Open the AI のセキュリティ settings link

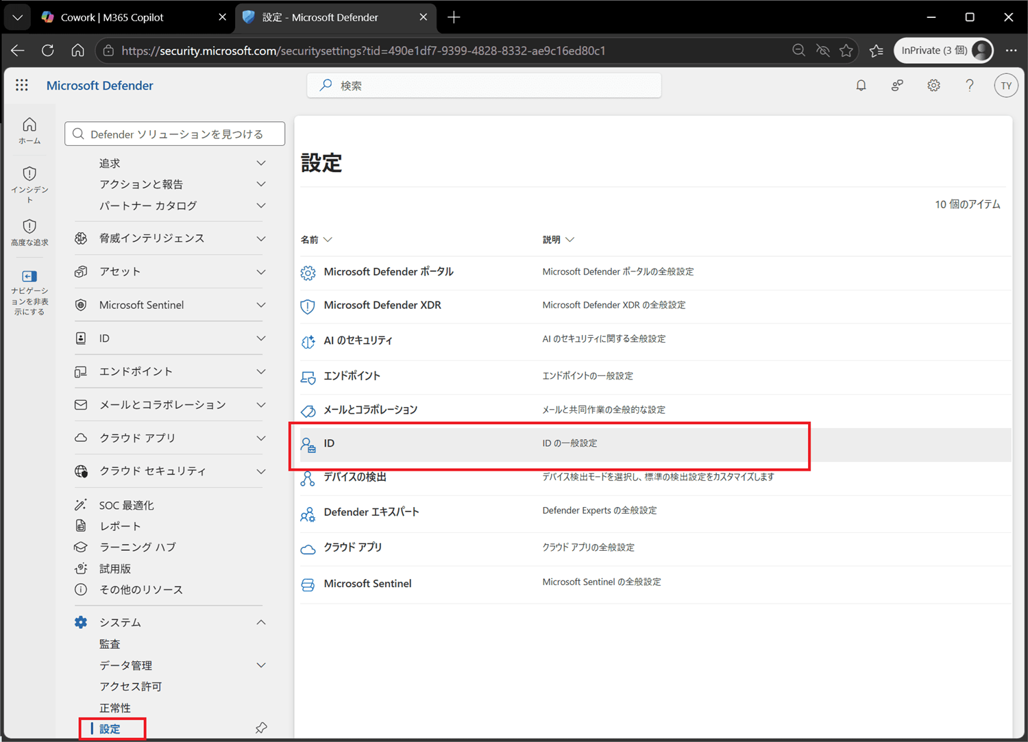(x=358, y=341)
